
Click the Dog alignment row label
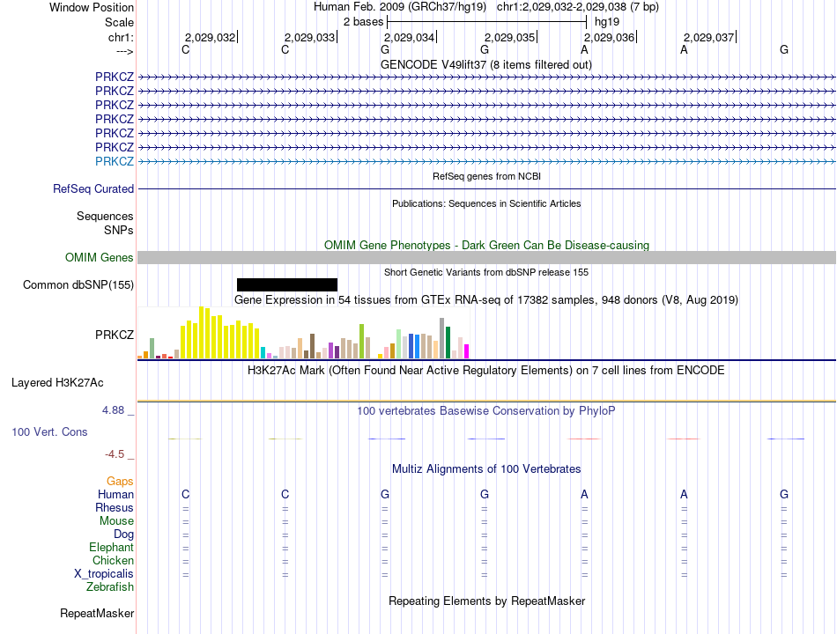coord(123,534)
